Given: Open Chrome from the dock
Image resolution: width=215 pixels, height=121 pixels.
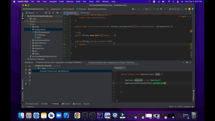Looking at the screenshot, I should click(77, 116).
